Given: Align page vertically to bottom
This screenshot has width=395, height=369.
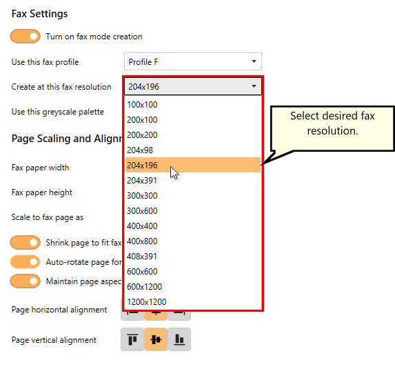Looking at the screenshot, I should coord(179,339).
